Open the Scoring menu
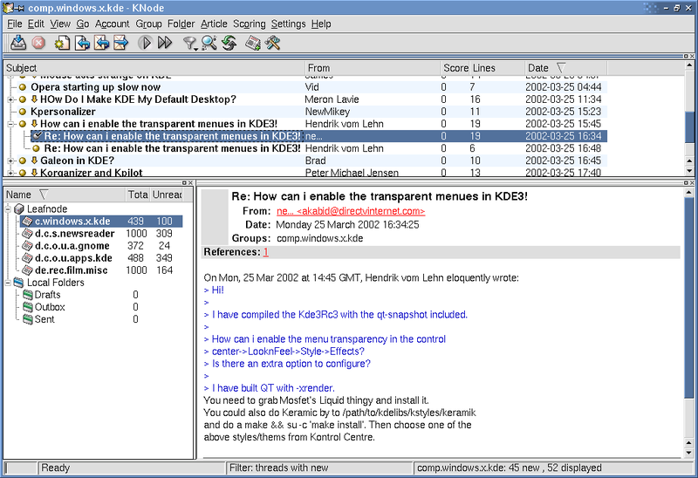The width and height of the screenshot is (698, 478). point(250,24)
